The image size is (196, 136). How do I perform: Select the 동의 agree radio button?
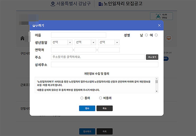tap(82, 98)
